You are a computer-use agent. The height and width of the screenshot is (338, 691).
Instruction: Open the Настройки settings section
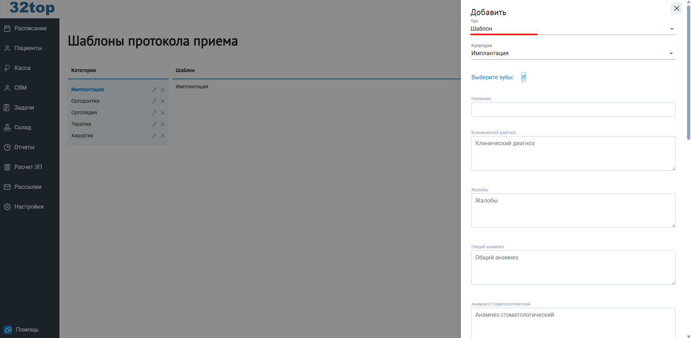click(x=29, y=206)
